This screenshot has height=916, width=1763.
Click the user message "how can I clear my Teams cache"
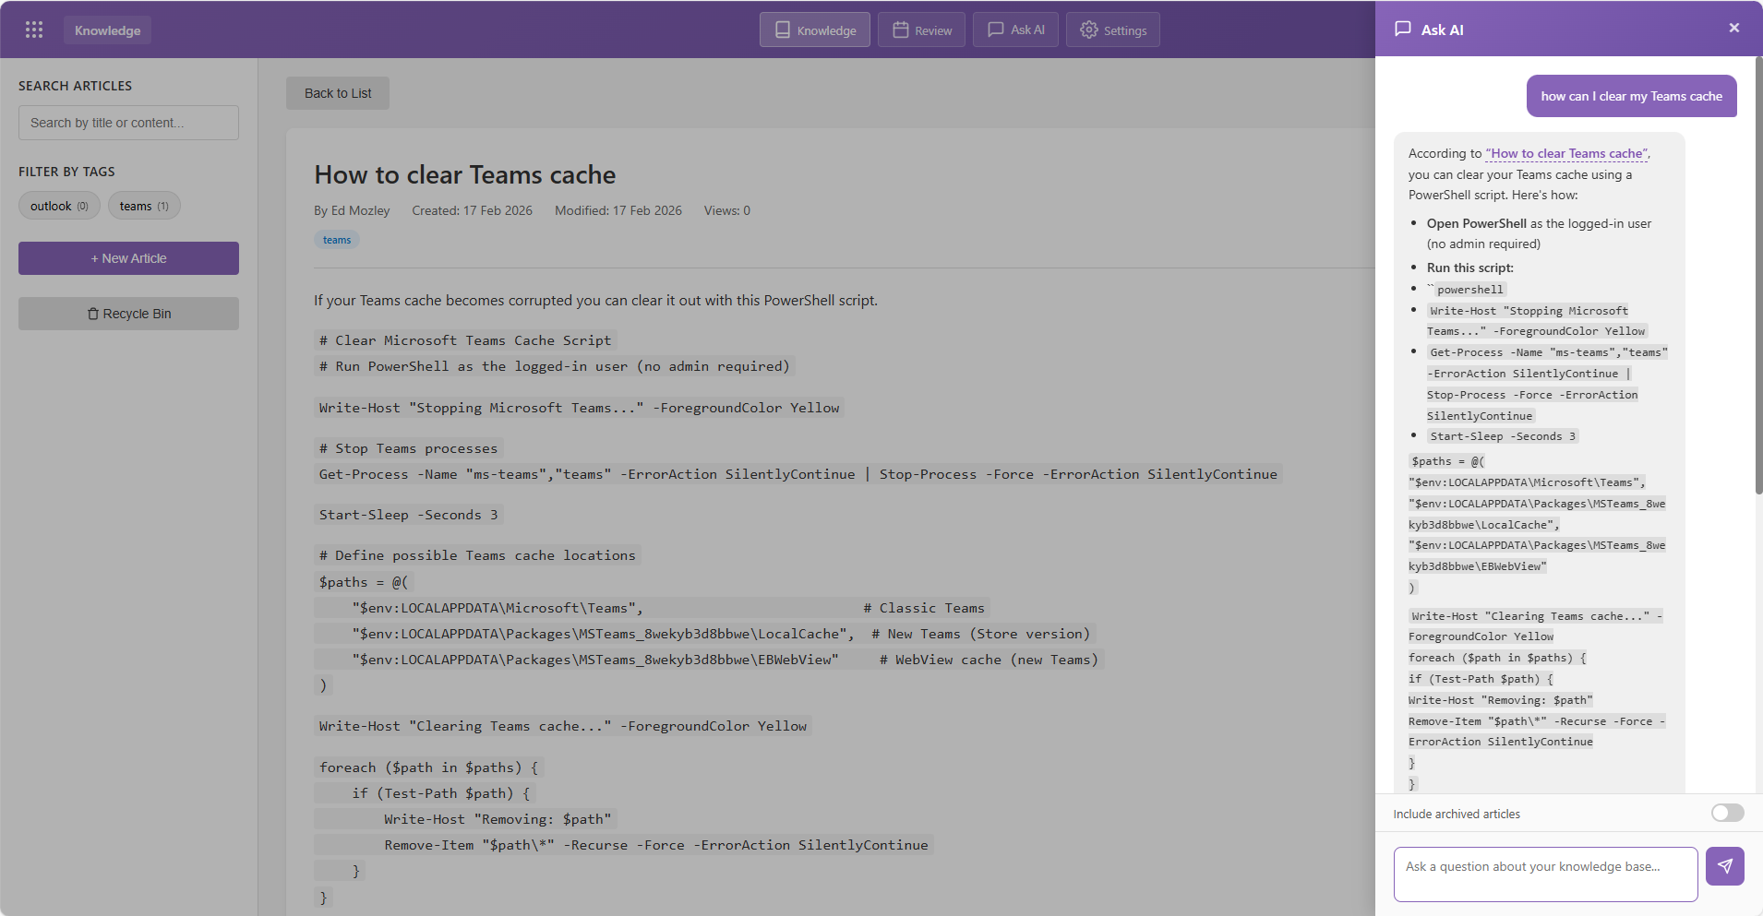(1632, 96)
